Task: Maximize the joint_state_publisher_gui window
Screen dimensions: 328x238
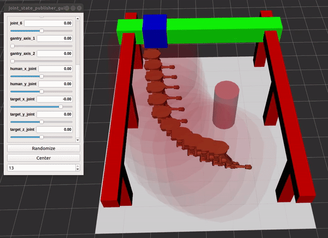Action: pos(73,8)
